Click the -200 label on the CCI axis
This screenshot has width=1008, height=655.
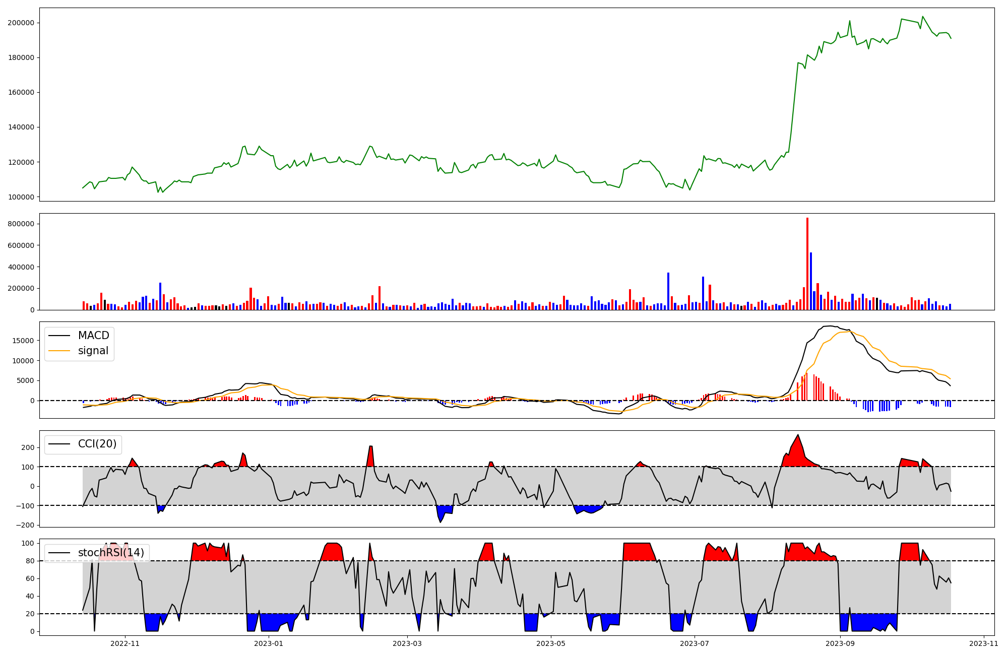[x=25, y=525]
